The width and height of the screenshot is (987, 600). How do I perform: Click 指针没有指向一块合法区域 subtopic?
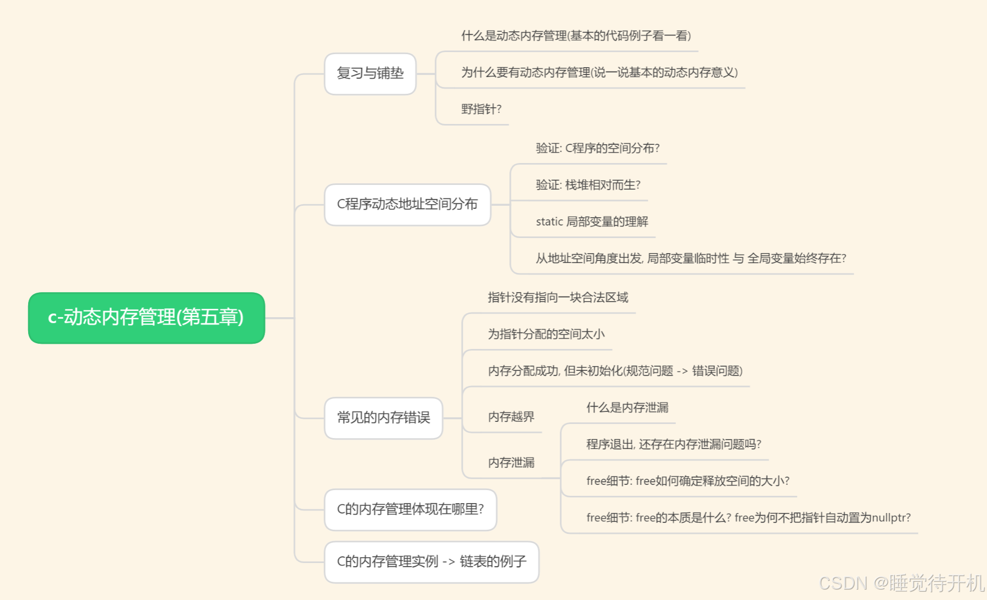point(558,297)
